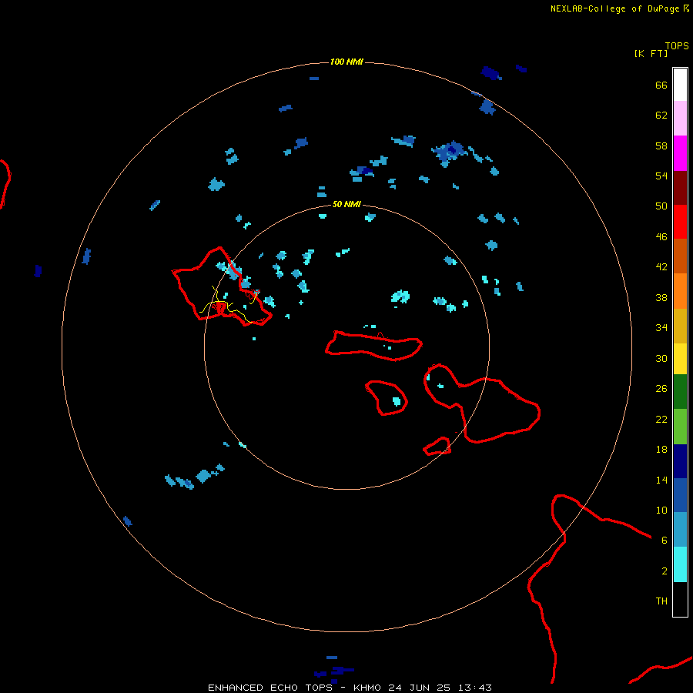The height and width of the screenshot is (693, 693).
Task: Click the '50 NMI' range ring label
Action: tap(346, 204)
